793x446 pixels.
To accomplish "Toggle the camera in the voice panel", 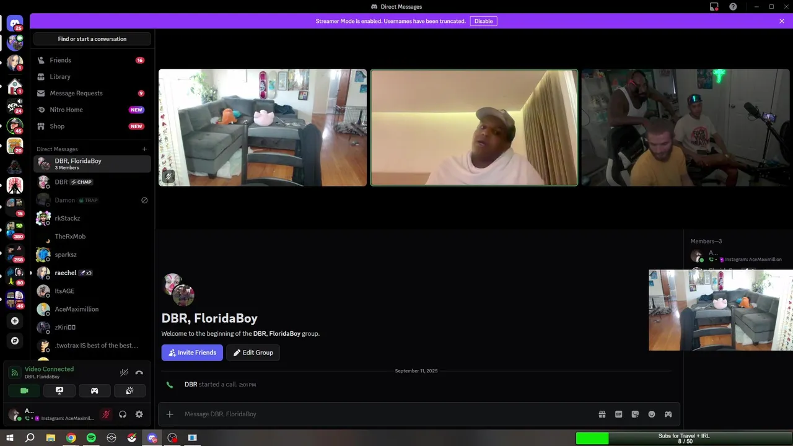I will point(24,391).
